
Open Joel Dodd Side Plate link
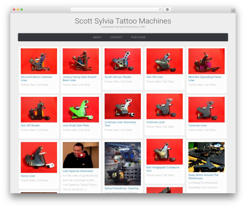76,125
